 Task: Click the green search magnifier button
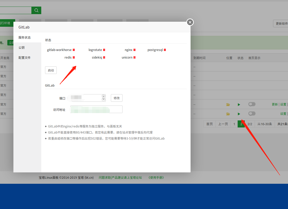[x=36, y=10]
